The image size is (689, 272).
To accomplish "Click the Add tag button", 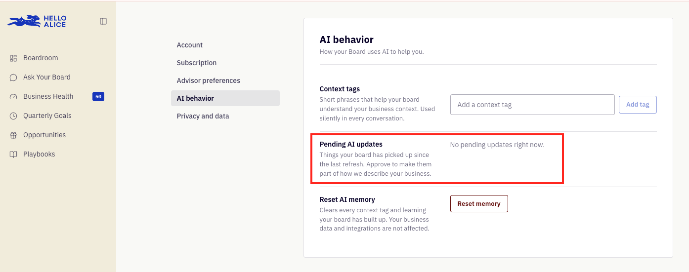I will (638, 105).
